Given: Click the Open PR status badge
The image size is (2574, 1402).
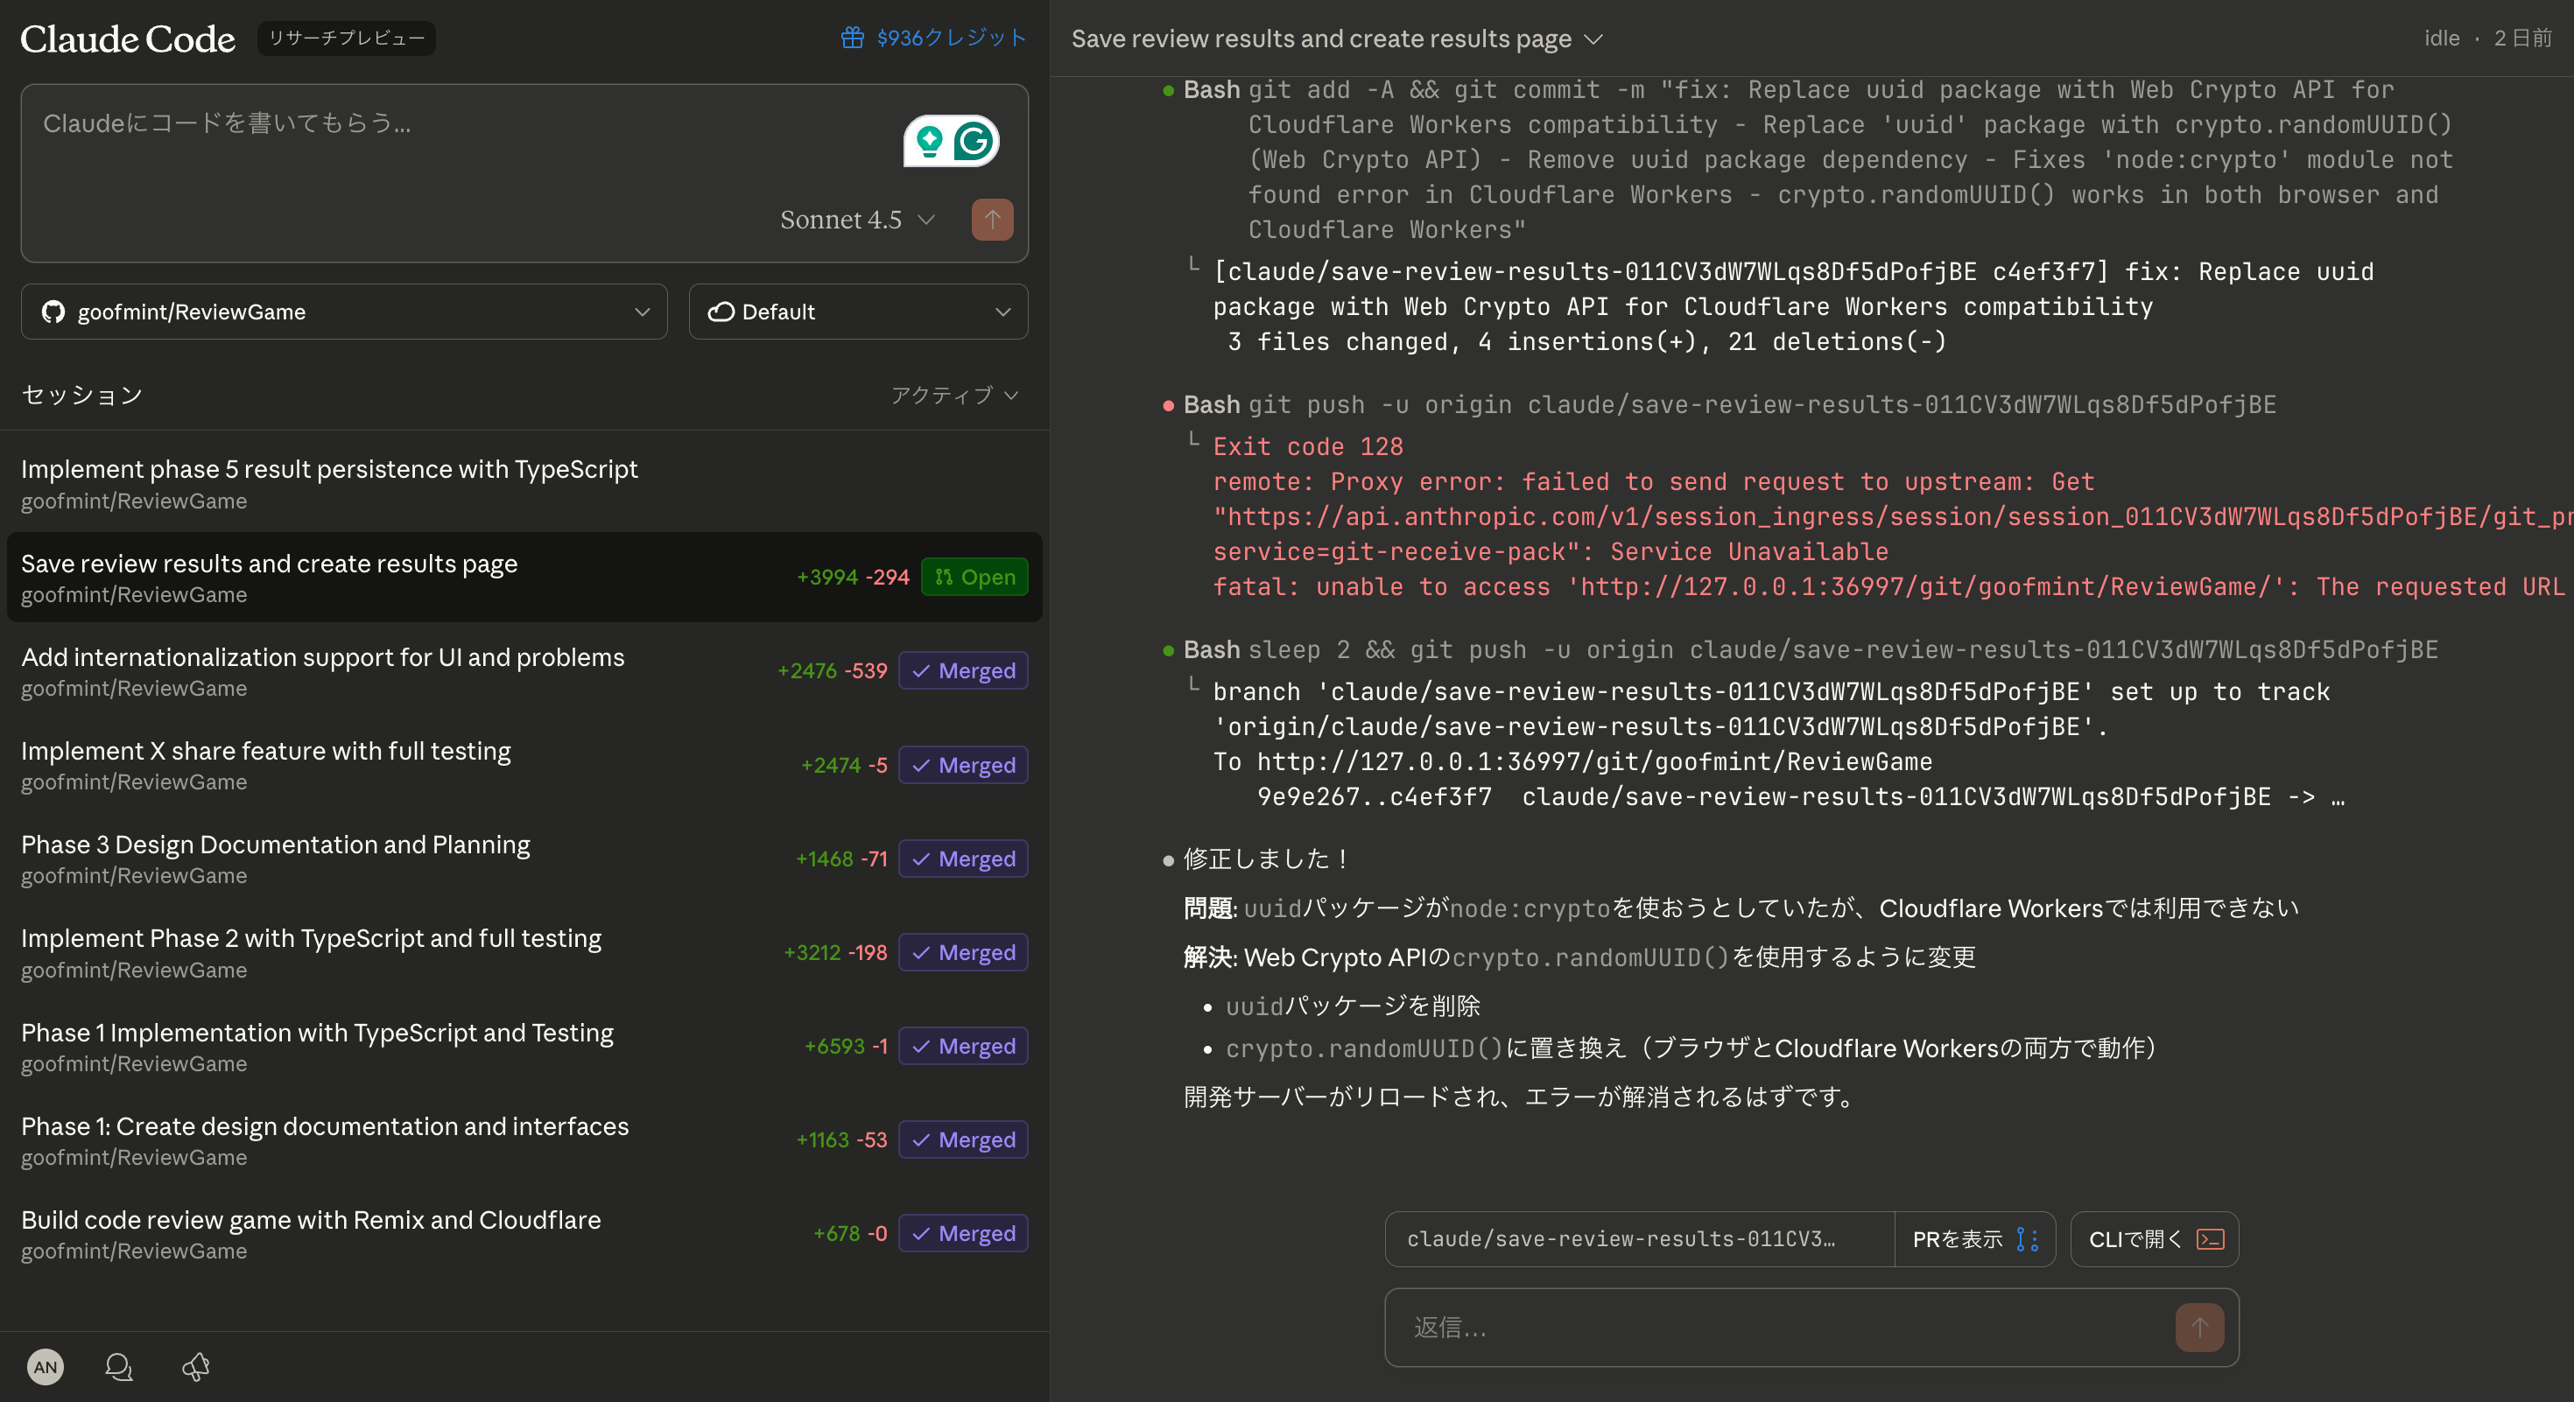Looking at the screenshot, I should click(974, 578).
